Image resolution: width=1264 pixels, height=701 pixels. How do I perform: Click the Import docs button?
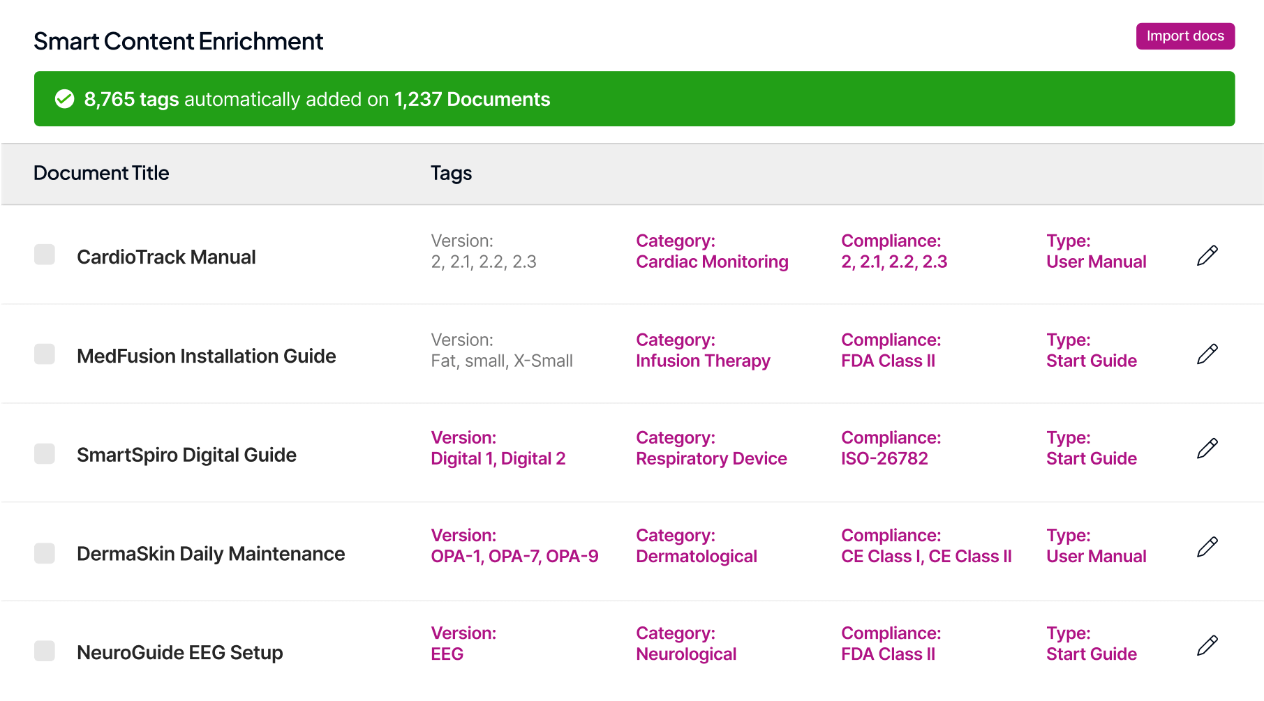[x=1184, y=36]
